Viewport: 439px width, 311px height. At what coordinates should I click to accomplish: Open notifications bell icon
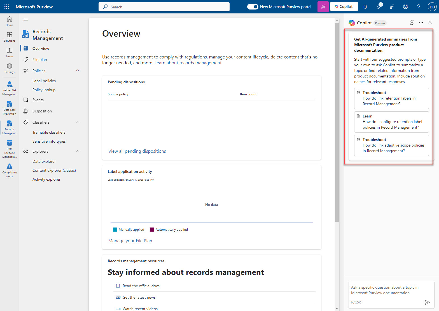[x=365, y=7]
